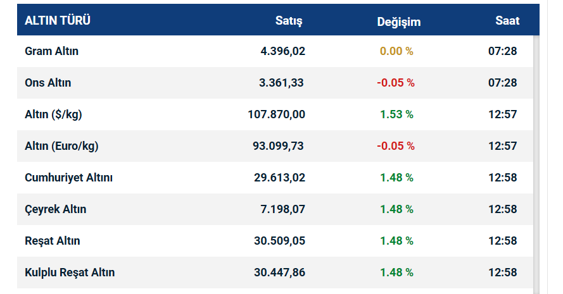Click the Değişim column header
563x294 pixels.
[x=399, y=21]
